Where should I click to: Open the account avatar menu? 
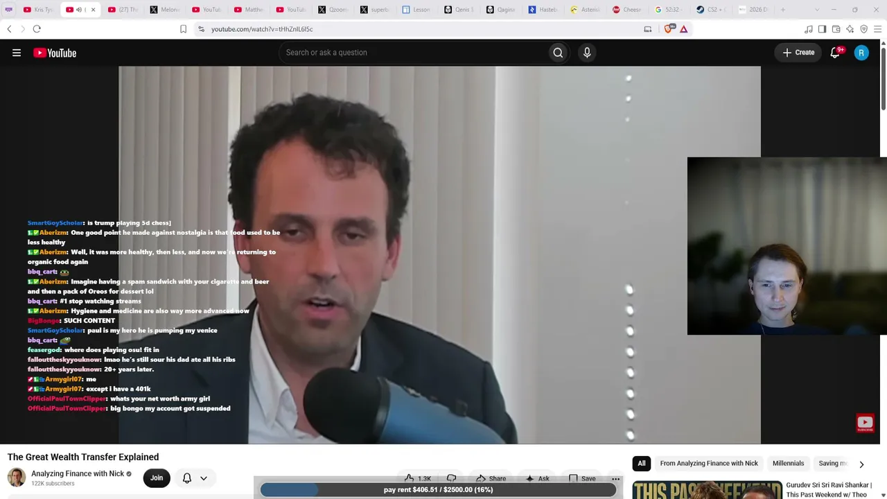[861, 53]
